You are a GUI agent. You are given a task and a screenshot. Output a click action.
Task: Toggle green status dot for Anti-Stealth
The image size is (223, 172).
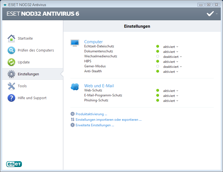158,71
